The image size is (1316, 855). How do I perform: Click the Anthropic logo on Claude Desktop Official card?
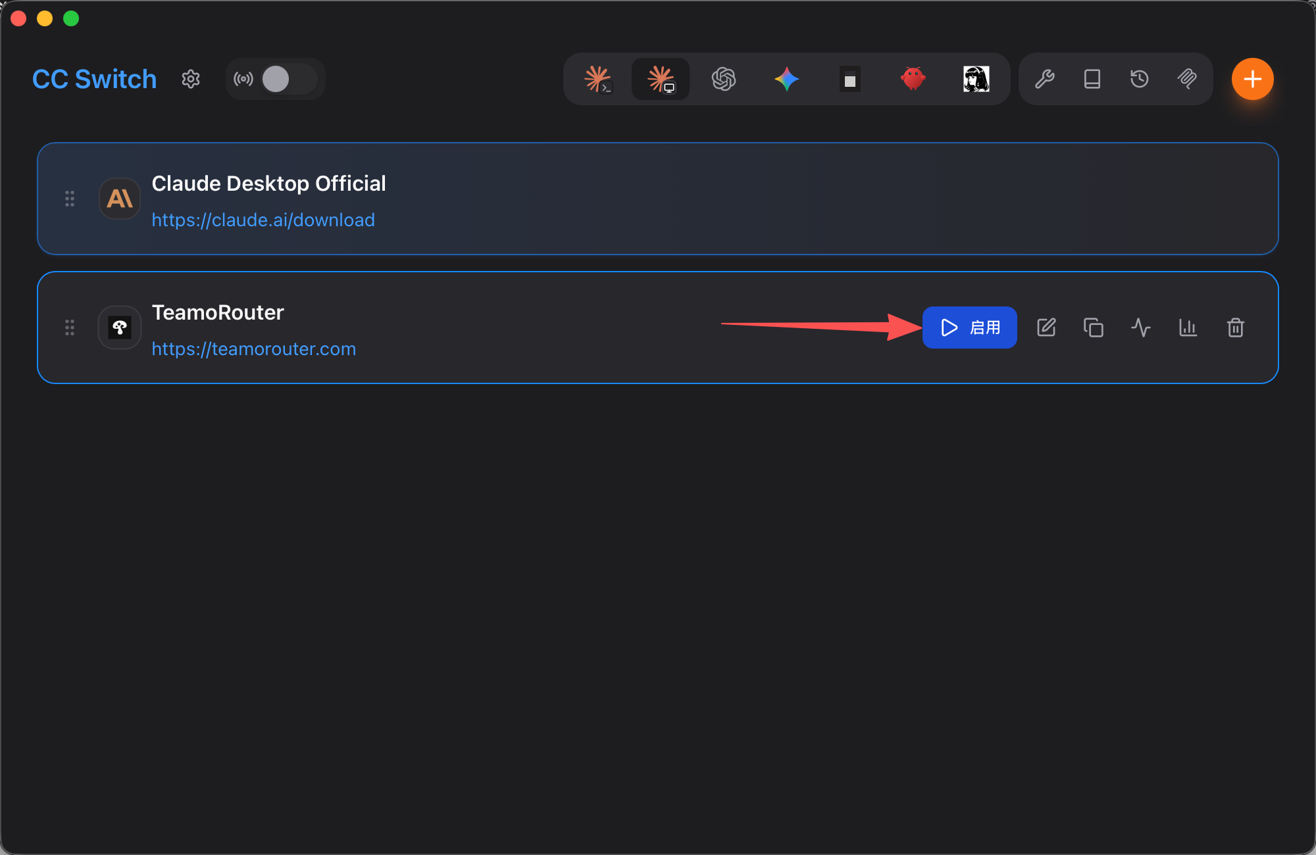pos(120,199)
